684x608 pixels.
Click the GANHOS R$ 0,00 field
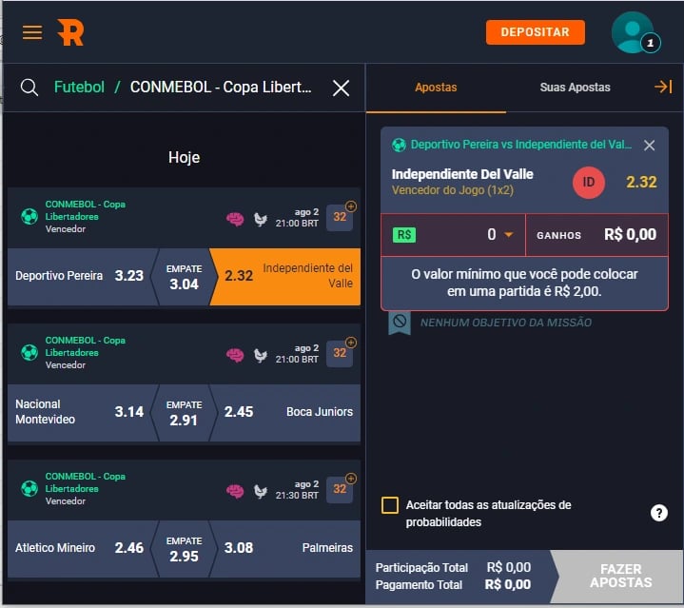[x=596, y=235]
